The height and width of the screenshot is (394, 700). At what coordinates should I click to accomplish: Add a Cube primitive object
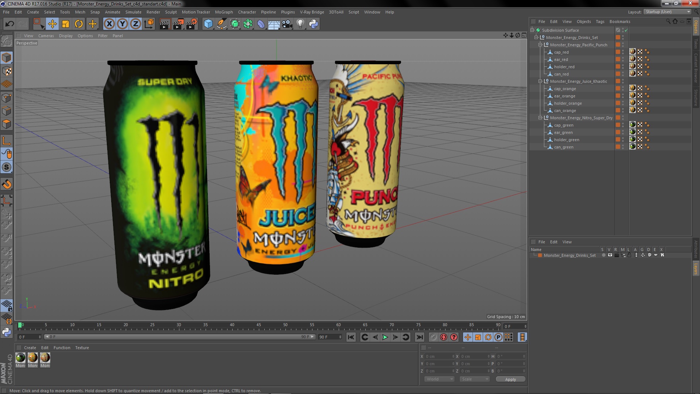coord(208,24)
